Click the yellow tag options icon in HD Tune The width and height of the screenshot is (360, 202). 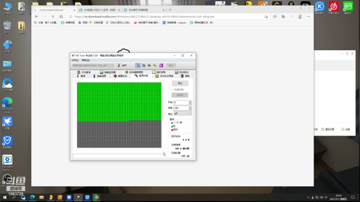click(x=155, y=65)
